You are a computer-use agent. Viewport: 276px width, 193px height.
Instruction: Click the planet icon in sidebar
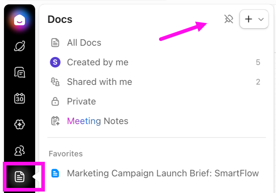pyautogui.click(x=19, y=46)
